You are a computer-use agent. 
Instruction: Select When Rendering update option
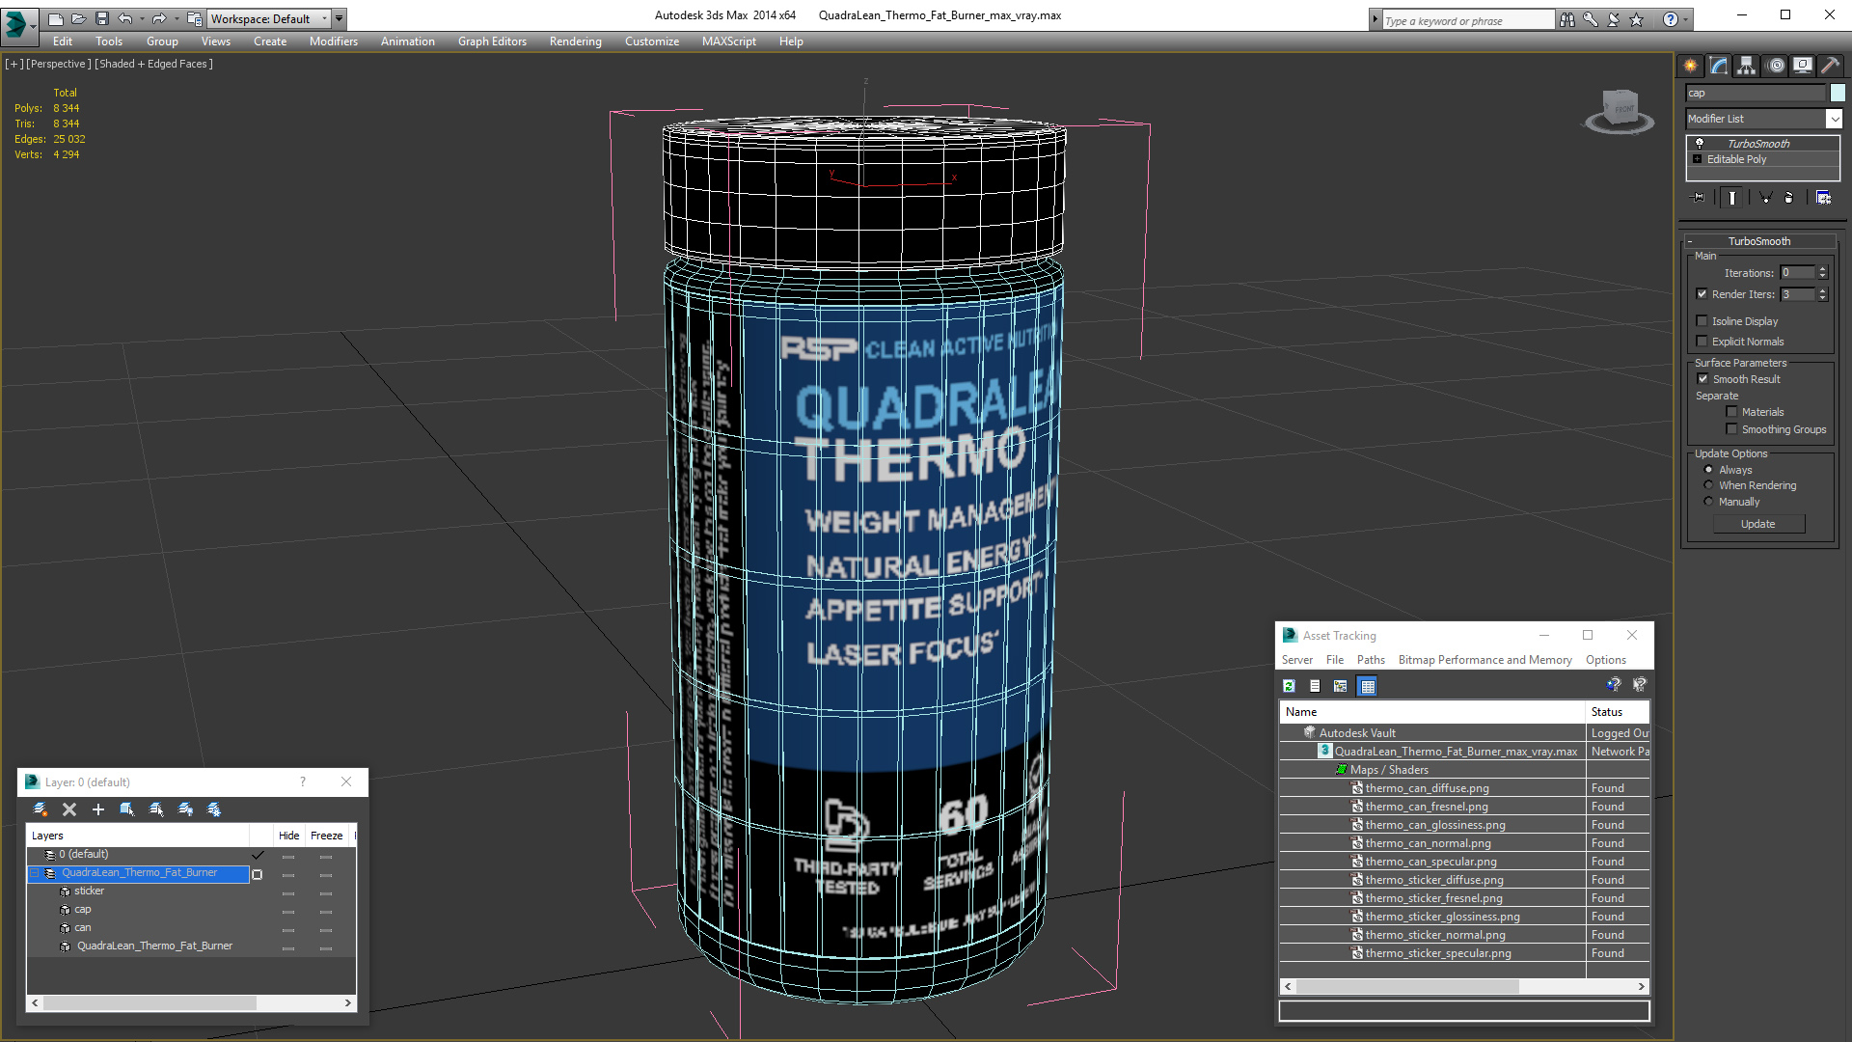point(1708,485)
